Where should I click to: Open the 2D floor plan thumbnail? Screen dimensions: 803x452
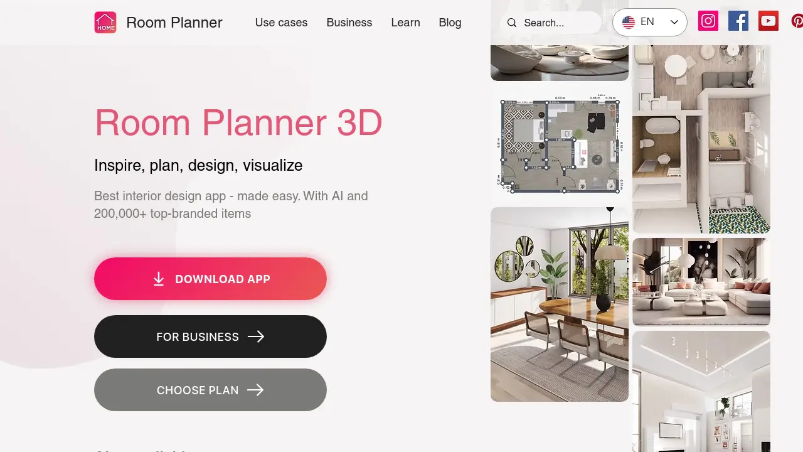tap(560, 144)
